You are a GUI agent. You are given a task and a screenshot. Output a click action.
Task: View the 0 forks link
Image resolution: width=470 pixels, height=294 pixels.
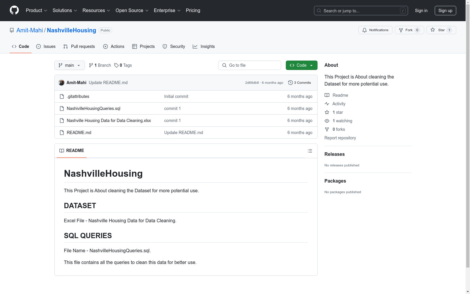[335, 129]
